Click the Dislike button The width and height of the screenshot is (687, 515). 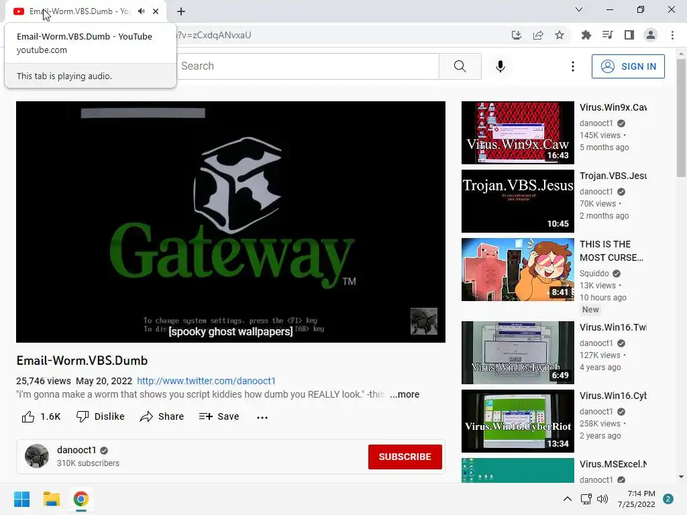coord(101,416)
